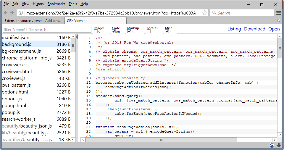Close the tab bar X button
284x150 pixels.
pos(279,20)
